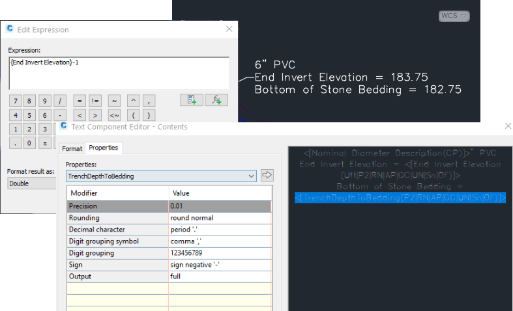Click the calculator 1 key
513x311 pixels.
[x=16, y=129]
